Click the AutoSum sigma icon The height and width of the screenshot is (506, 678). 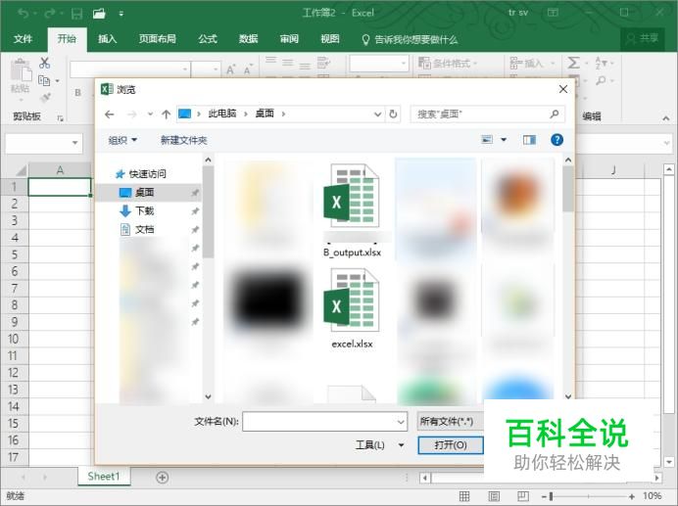click(574, 63)
